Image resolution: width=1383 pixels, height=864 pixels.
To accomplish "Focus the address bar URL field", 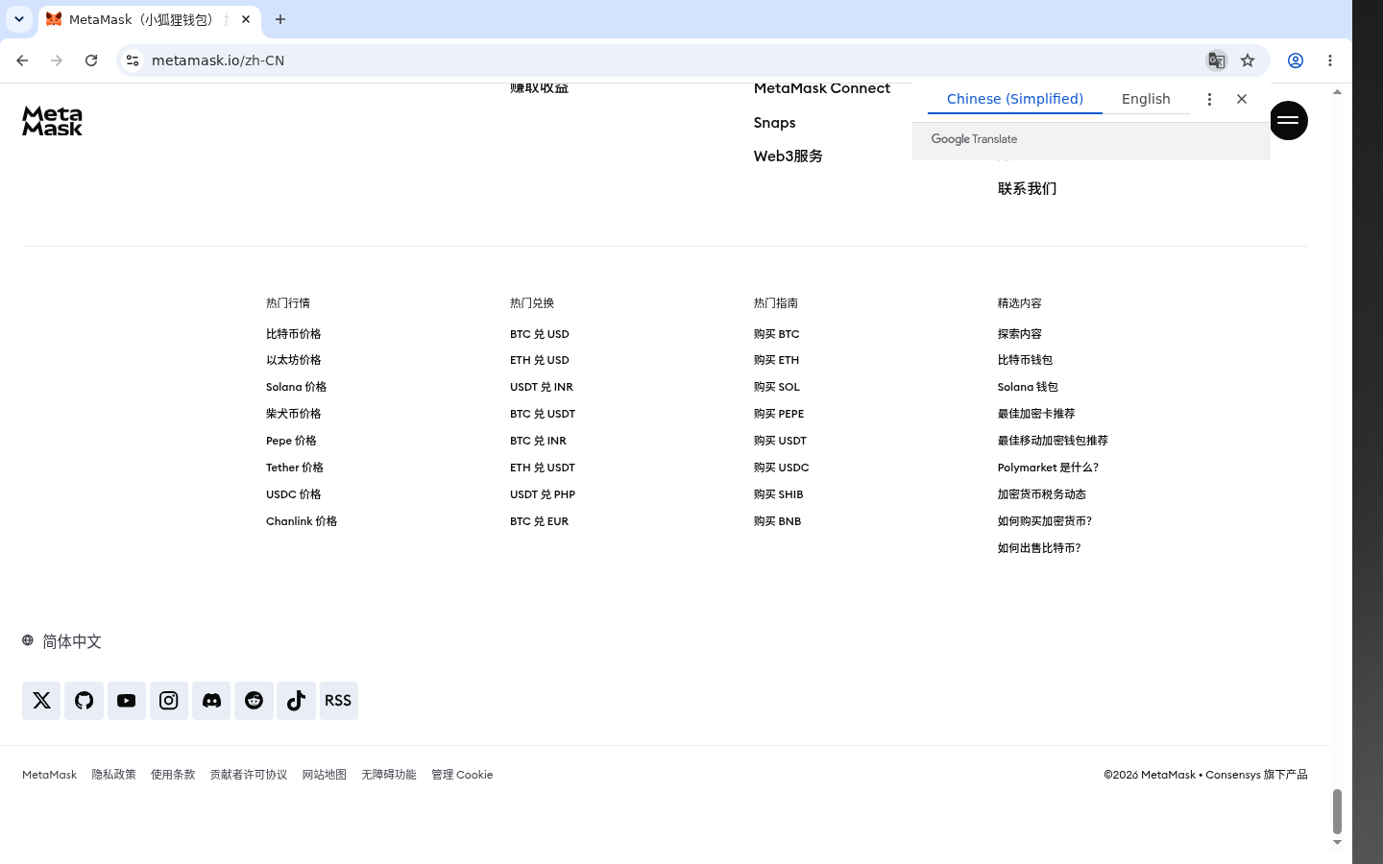I will (x=672, y=60).
